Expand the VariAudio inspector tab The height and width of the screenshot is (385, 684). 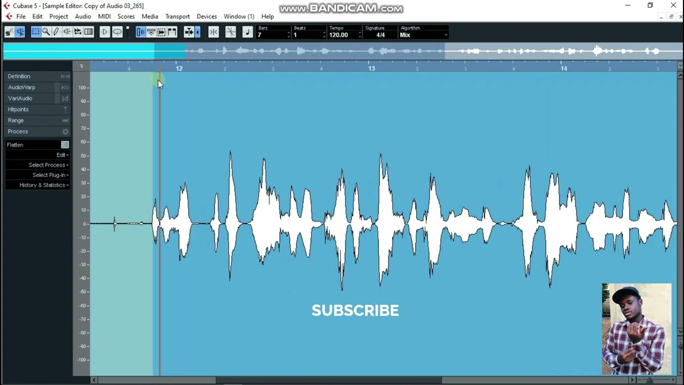click(37, 98)
